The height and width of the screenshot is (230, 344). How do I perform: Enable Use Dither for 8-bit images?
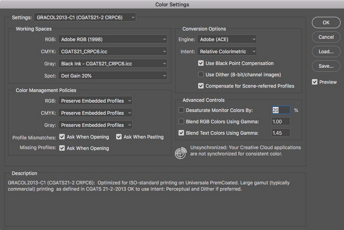click(x=201, y=75)
